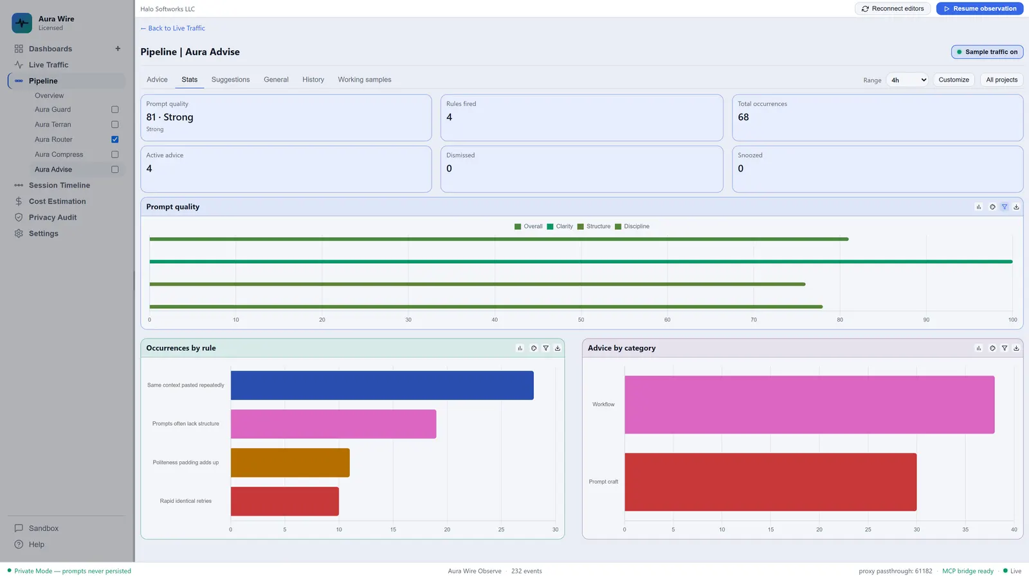Toggle Sample traffic on switch

pyautogui.click(x=987, y=52)
